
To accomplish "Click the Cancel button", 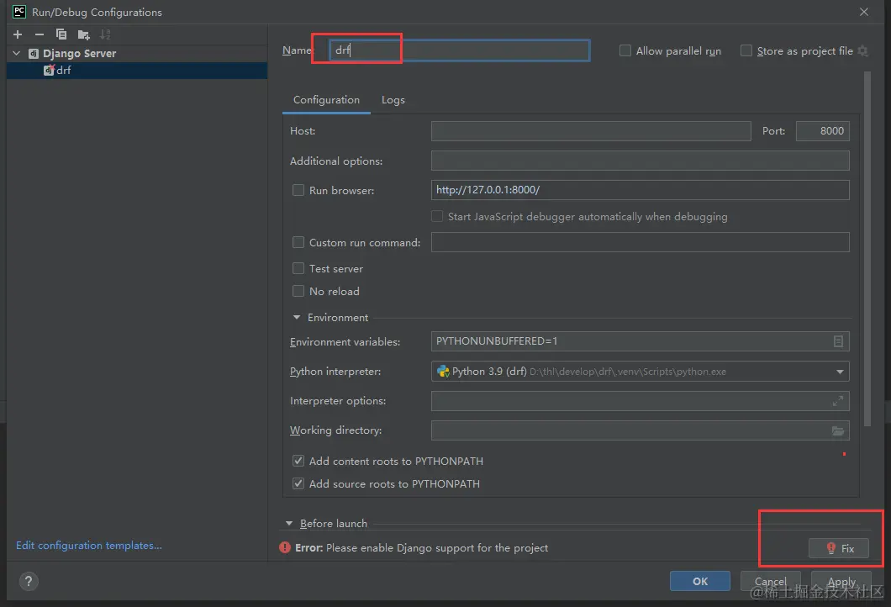I will click(771, 581).
